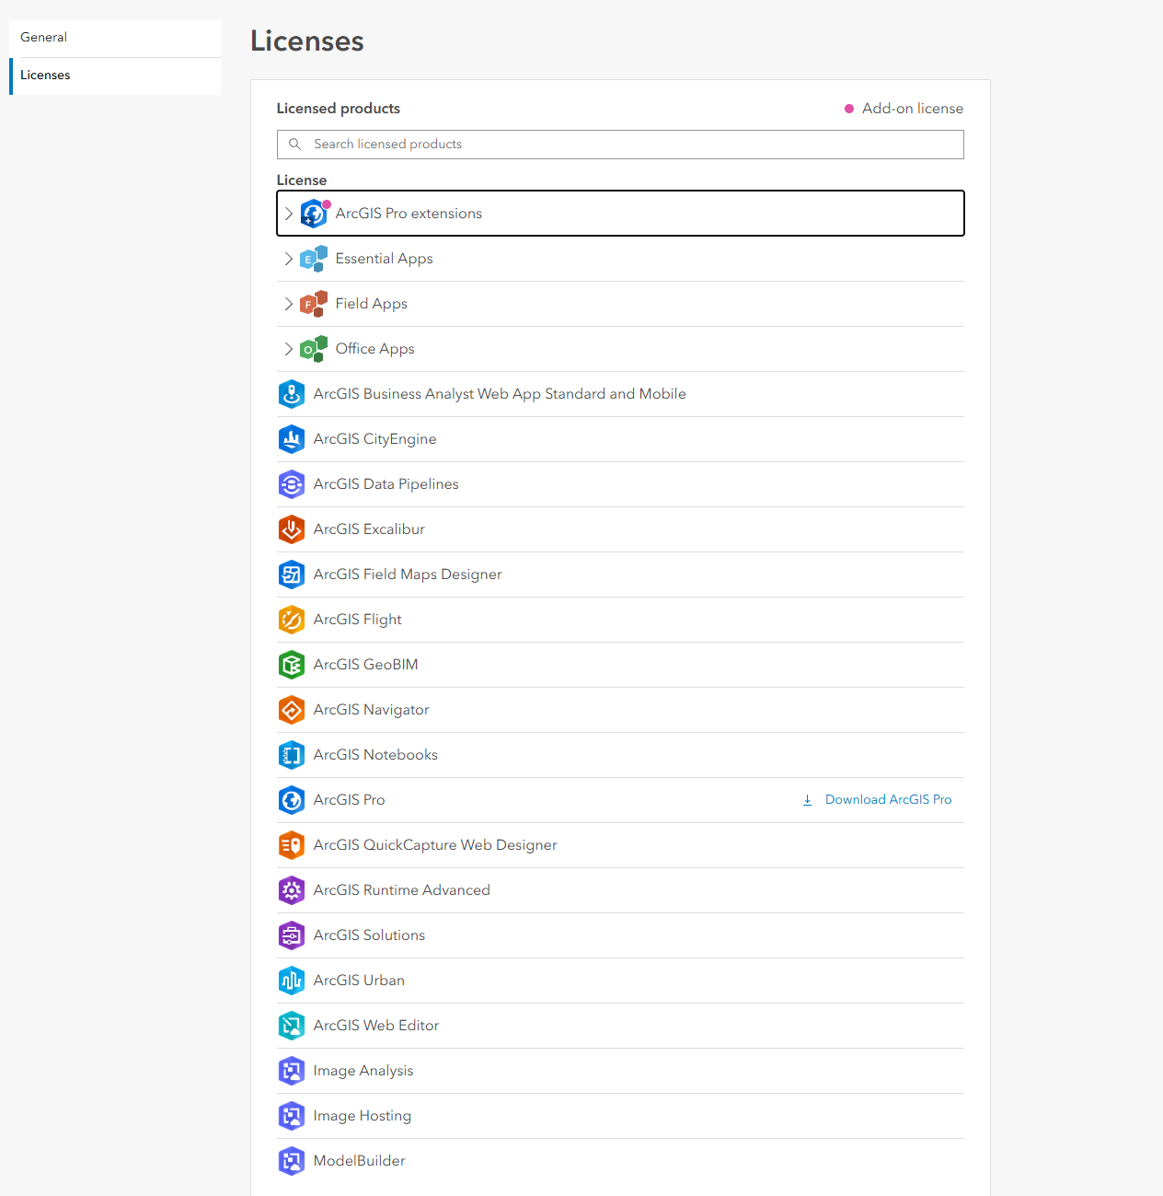Click the ArcGIS Data Pipelines icon
This screenshot has height=1196, width=1163.
pos(292,484)
